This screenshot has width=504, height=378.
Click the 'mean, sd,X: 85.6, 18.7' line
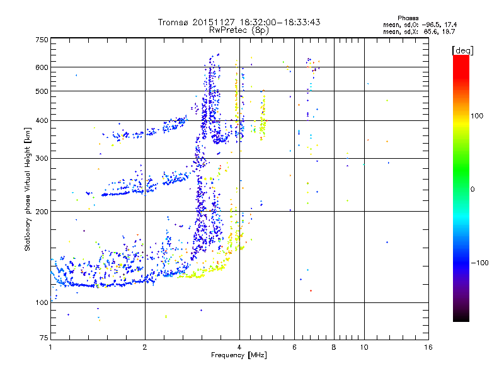(419, 31)
